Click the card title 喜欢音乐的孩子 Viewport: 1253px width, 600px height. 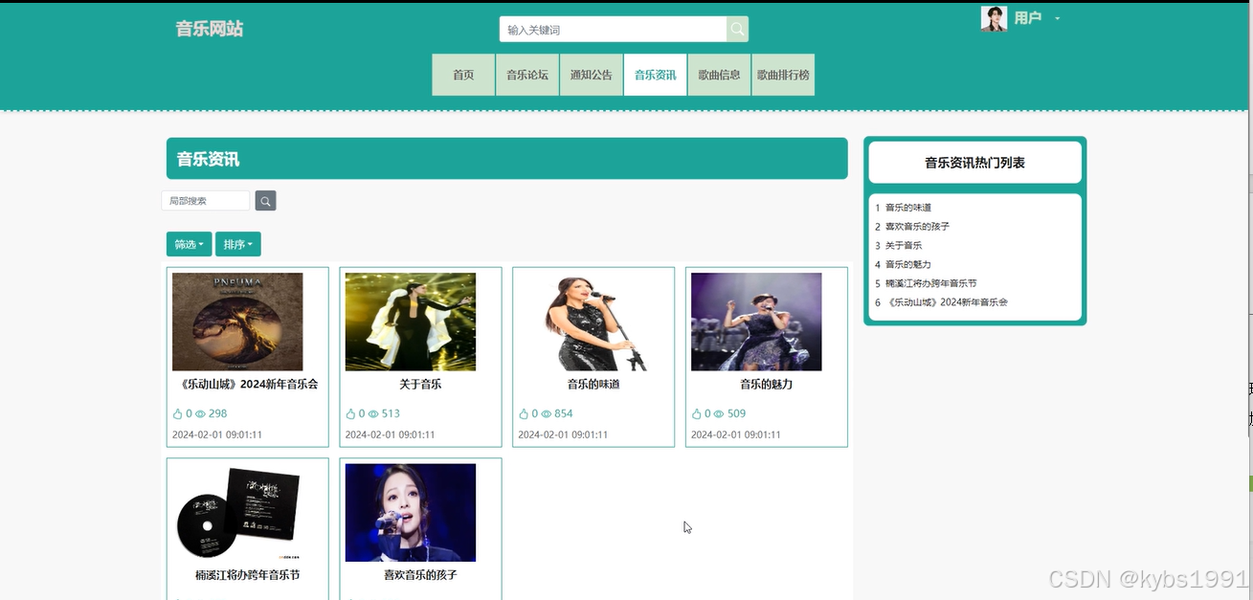pyautogui.click(x=420, y=575)
